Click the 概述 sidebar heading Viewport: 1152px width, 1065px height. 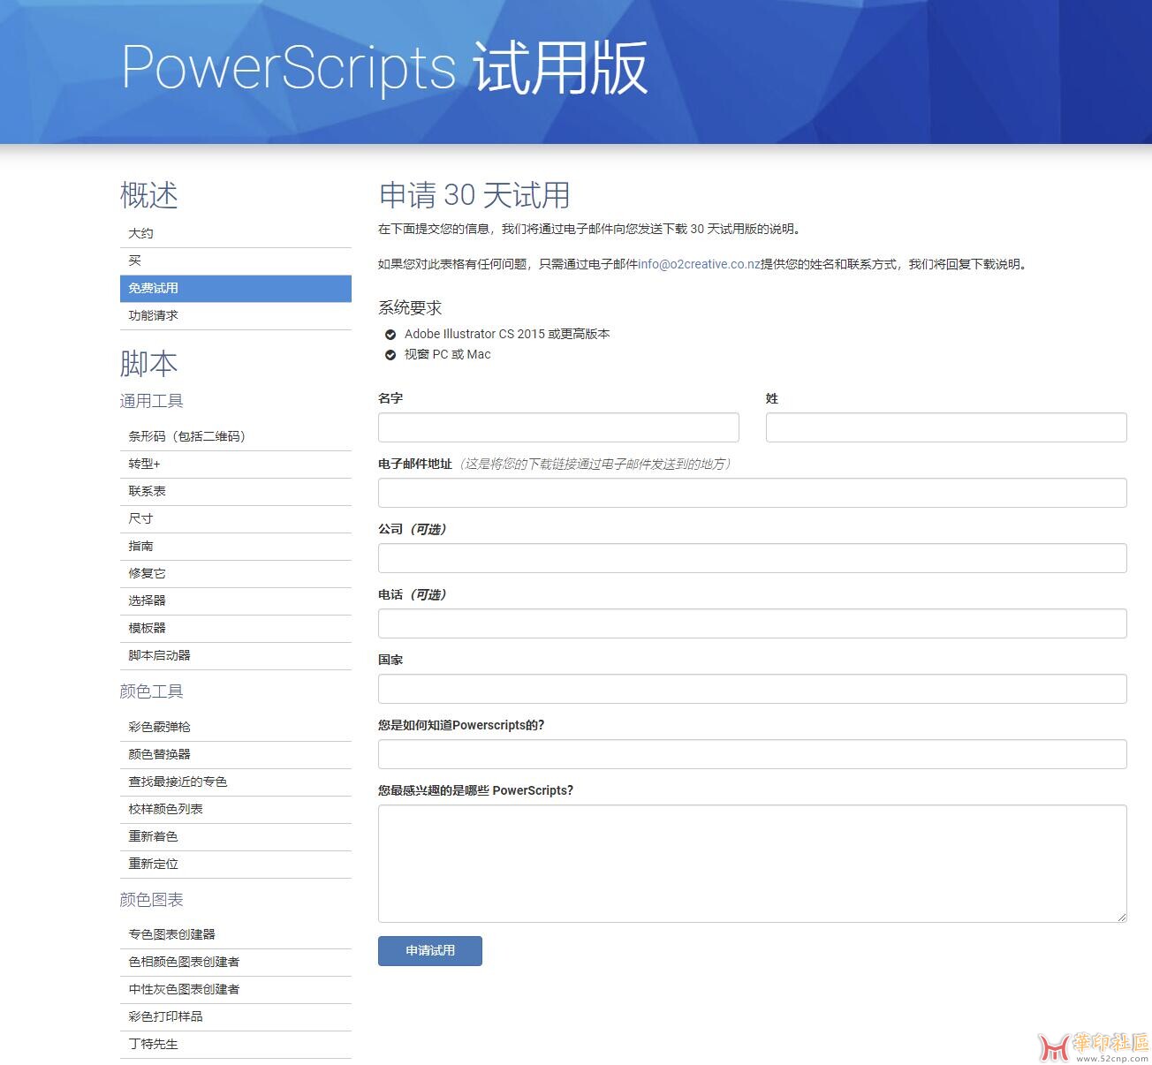tap(149, 195)
